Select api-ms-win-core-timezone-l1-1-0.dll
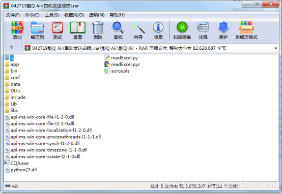Screen dimensions: 282x194 coord(46,150)
